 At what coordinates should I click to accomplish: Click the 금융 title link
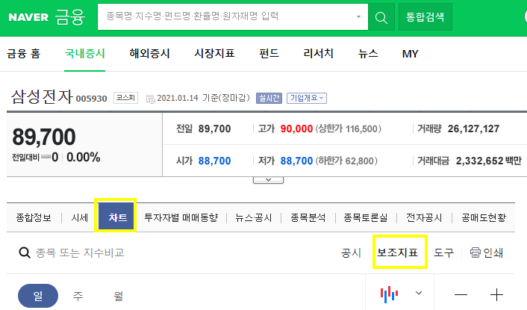click(70, 17)
